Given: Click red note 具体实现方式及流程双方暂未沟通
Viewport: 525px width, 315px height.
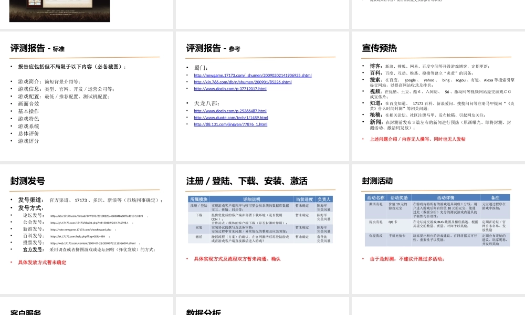Looking at the screenshot, I should pos(237,259).
